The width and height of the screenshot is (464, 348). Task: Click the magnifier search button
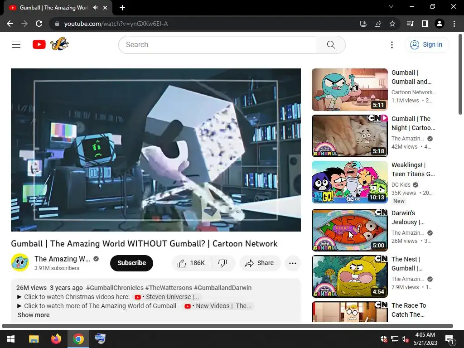tap(331, 45)
